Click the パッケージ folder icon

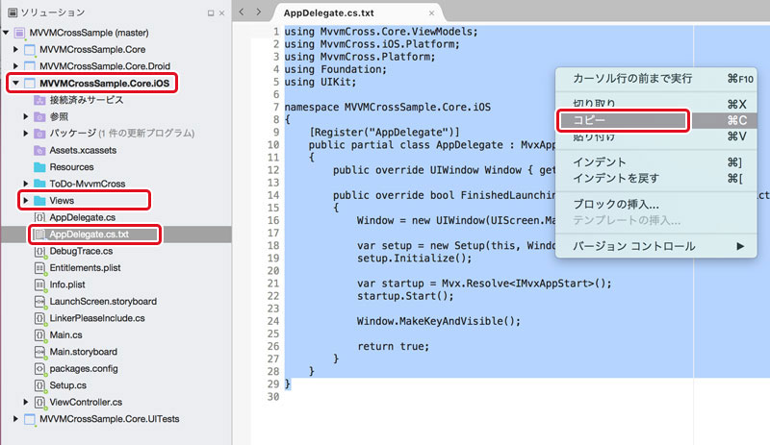pos(39,134)
